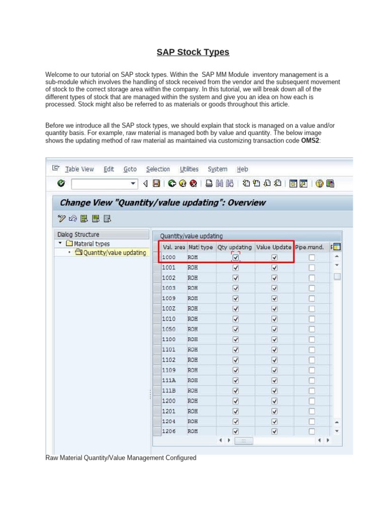This screenshot has width=386, height=514.
Task: Open the Edit menu
Action: click(x=109, y=169)
